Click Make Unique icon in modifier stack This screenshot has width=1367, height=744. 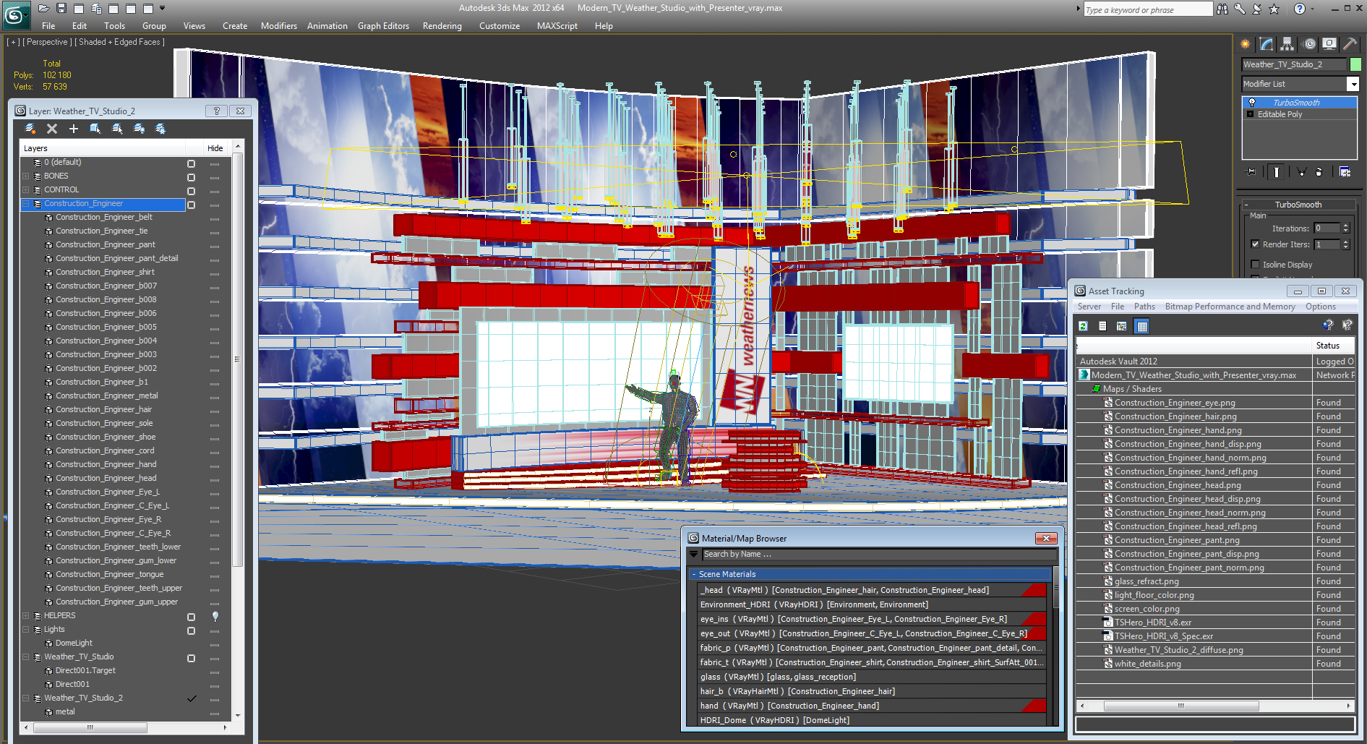tap(1301, 172)
